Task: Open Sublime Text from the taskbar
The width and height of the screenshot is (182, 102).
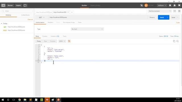Action: 30,100
